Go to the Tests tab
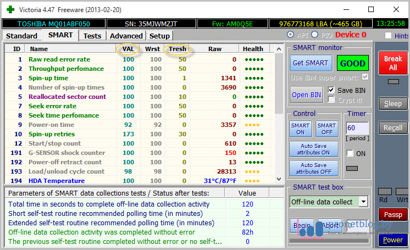Viewport: 410px width, 250px height. click(x=92, y=36)
